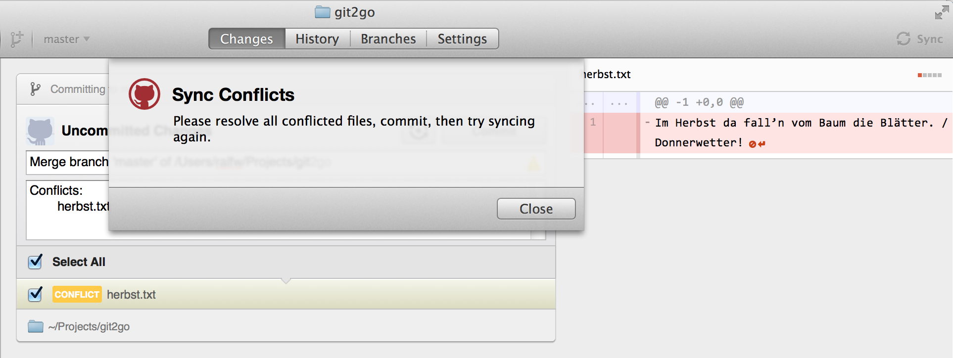Click the Sync circular arrows icon
Image resolution: width=953 pixels, height=358 pixels.
click(904, 39)
